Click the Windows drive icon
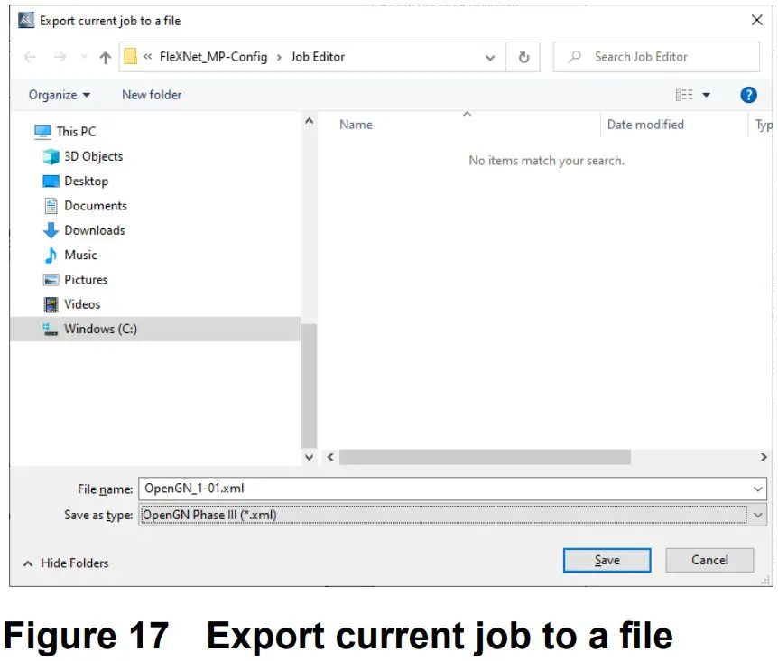The width and height of the screenshot is (778, 661). click(51, 329)
